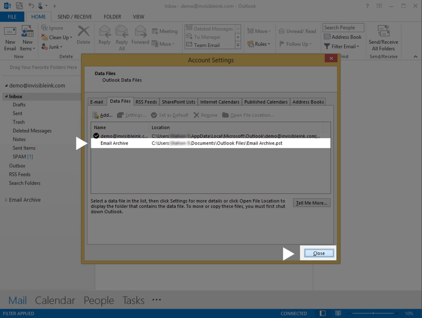Open the Deleted Messages folder
This screenshot has width=422, height=318.
coord(32,131)
